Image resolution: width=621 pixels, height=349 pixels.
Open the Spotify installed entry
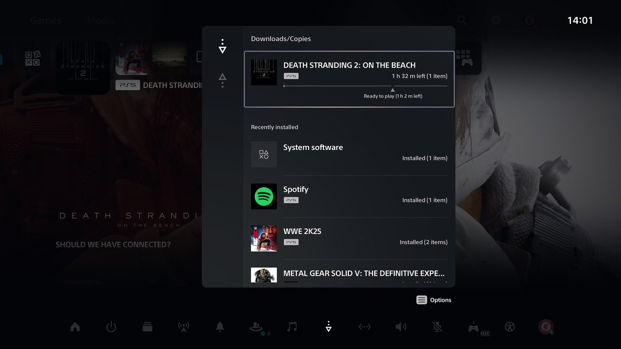[349, 196]
